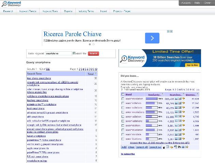215x163 pixels.
Task: Check the box in the 2,512 searches row
Action: tap(123, 134)
